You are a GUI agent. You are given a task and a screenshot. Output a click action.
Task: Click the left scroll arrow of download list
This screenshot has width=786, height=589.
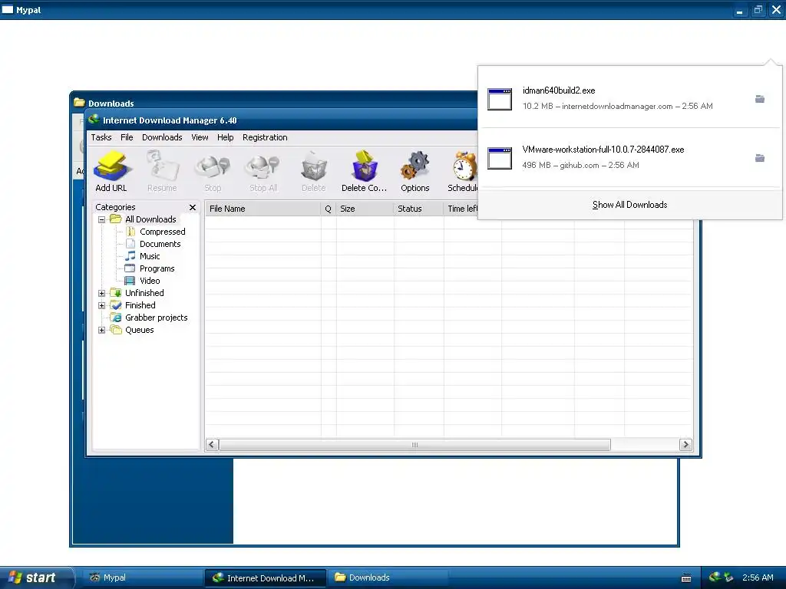[x=212, y=445]
